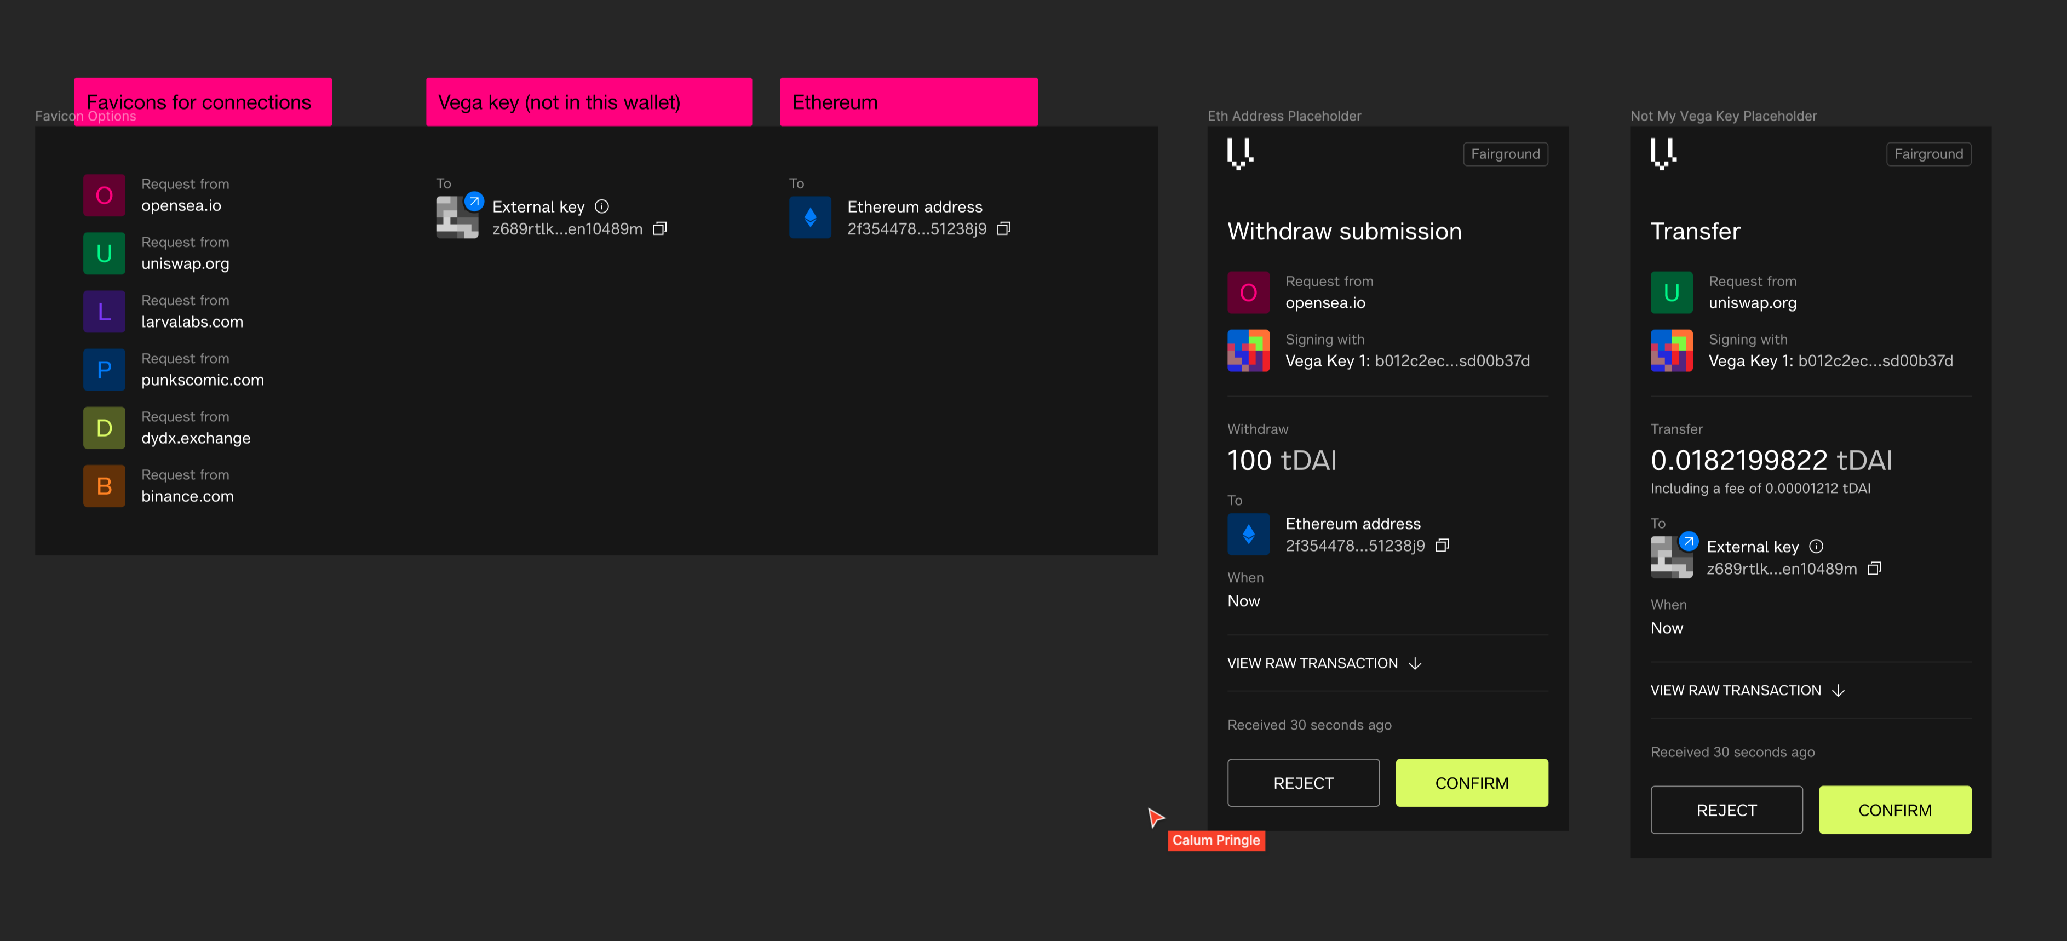Reject the Transfer request
Viewport: 2067px width, 941px height.
click(1727, 810)
